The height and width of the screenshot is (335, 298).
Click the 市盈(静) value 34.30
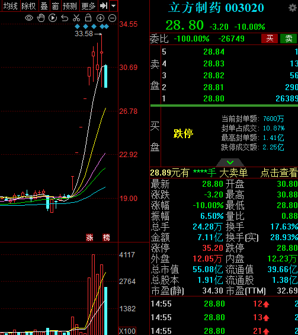click(x=213, y=291)
